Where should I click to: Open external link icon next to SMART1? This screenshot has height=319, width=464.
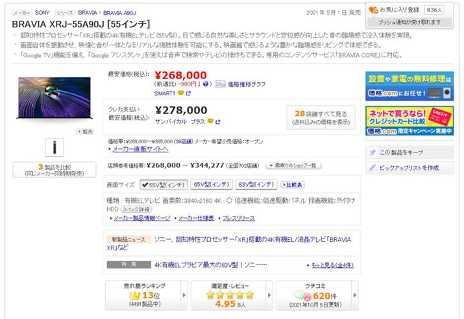click(188, 93)
